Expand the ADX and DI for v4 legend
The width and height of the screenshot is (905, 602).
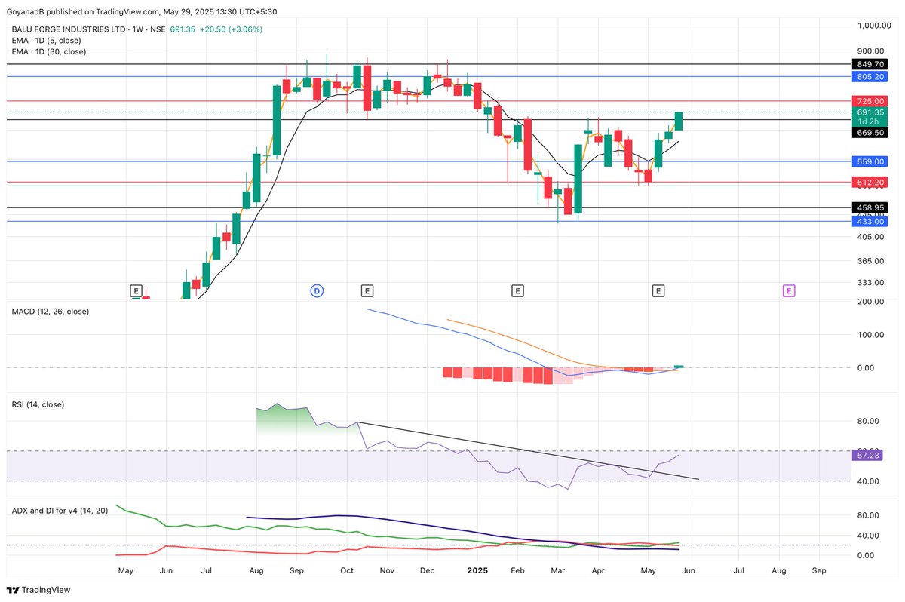coord(58,510)
